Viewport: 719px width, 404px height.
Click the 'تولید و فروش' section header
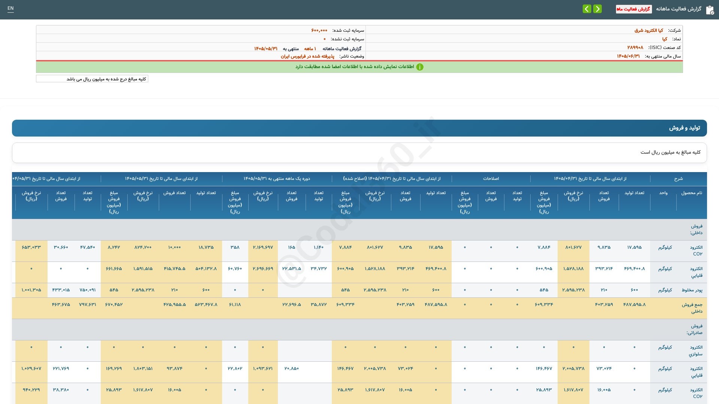tap(359, 128)
